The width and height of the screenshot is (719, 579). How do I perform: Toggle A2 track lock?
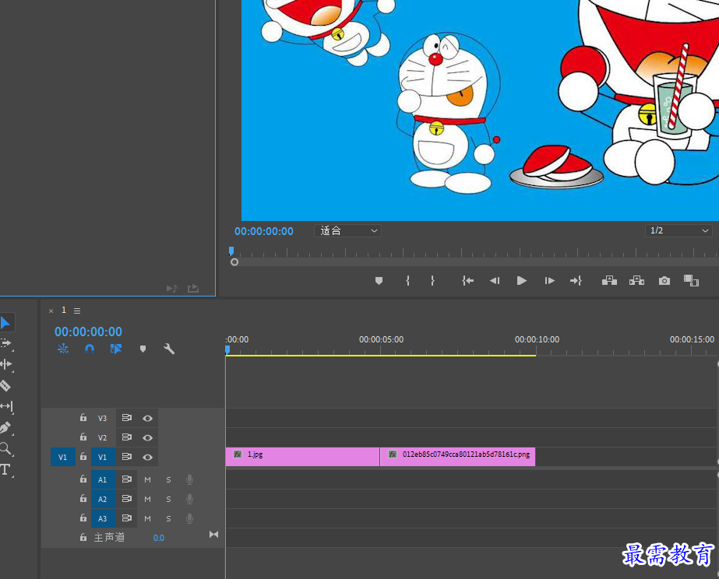point(83,498)
